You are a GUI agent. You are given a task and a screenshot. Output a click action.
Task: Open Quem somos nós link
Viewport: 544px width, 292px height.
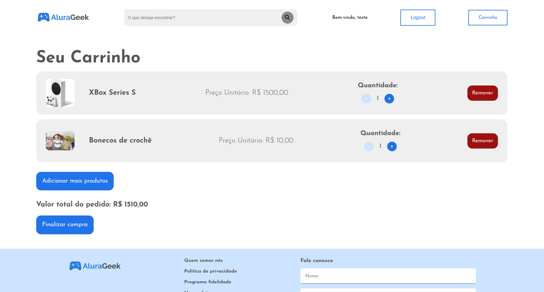(x=203, y=260)
